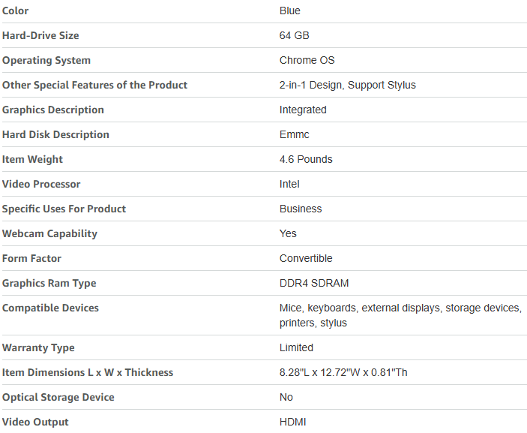Click the Webcam Capability label
The width and height of the screenshot is (527, 433).
[49, 234]
